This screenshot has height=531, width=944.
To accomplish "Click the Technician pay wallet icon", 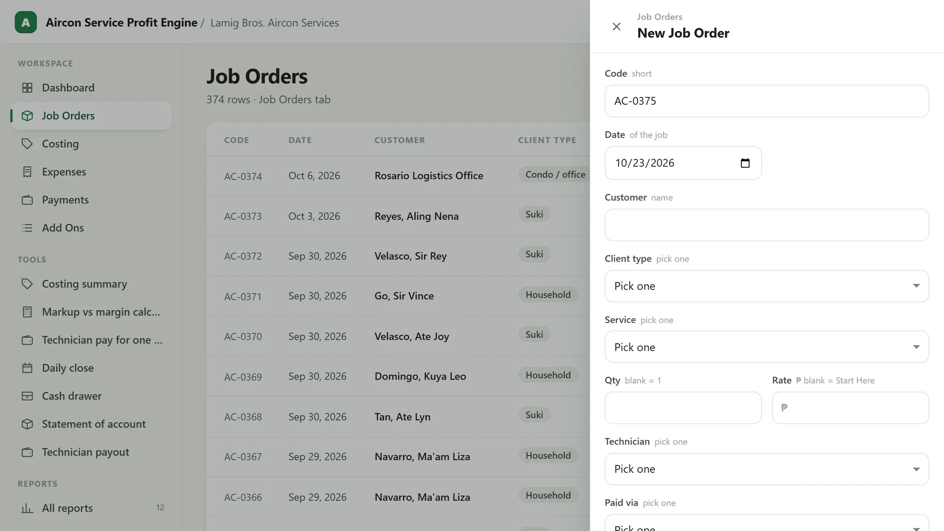I will click(x=28, y=340).
